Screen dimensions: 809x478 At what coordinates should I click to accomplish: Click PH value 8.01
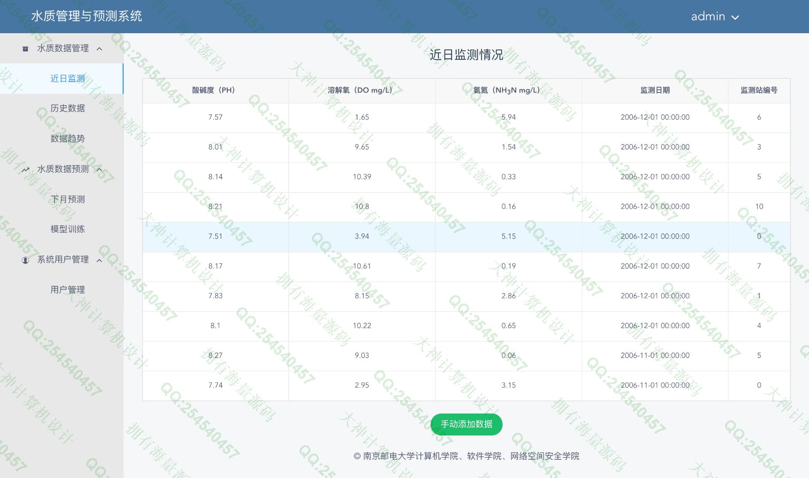point(215,147)
